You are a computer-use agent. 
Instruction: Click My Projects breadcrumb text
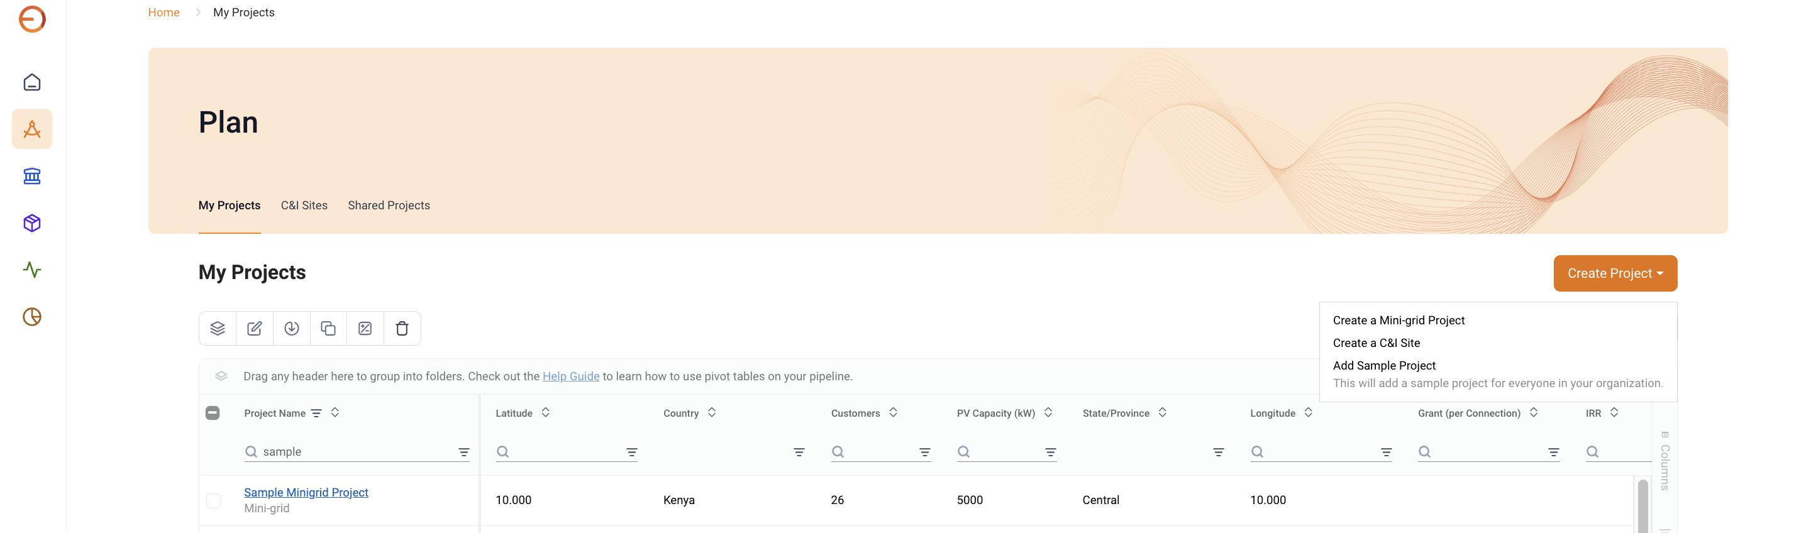click(x=244, y=13)
